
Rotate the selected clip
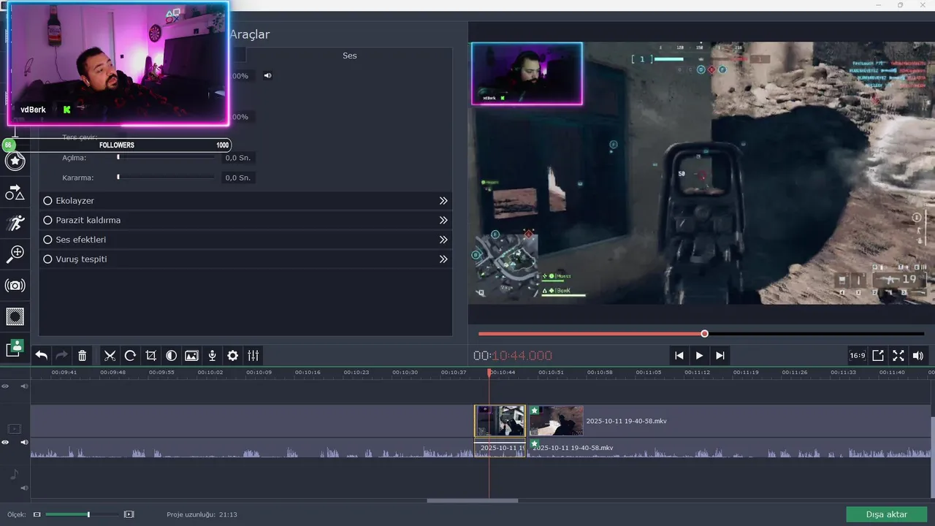click(x=130, y=356)
